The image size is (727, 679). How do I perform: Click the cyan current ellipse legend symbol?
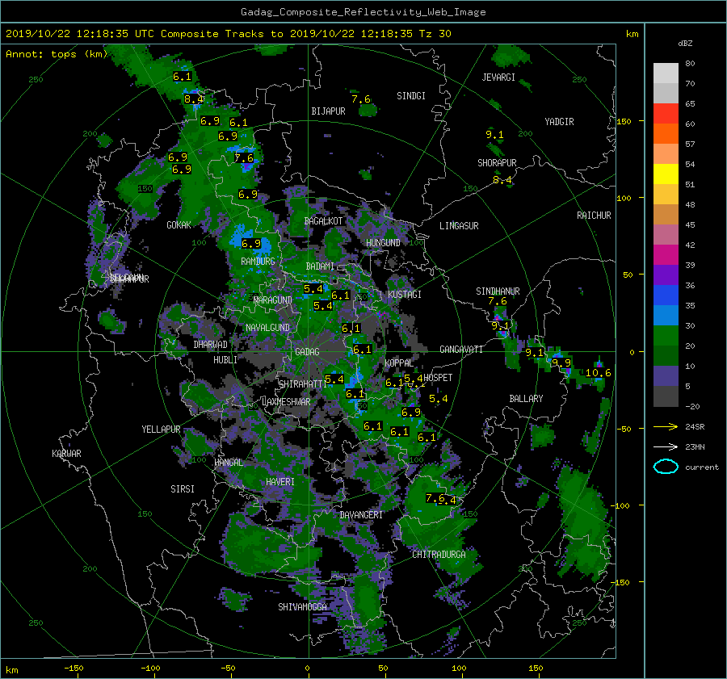666,467
